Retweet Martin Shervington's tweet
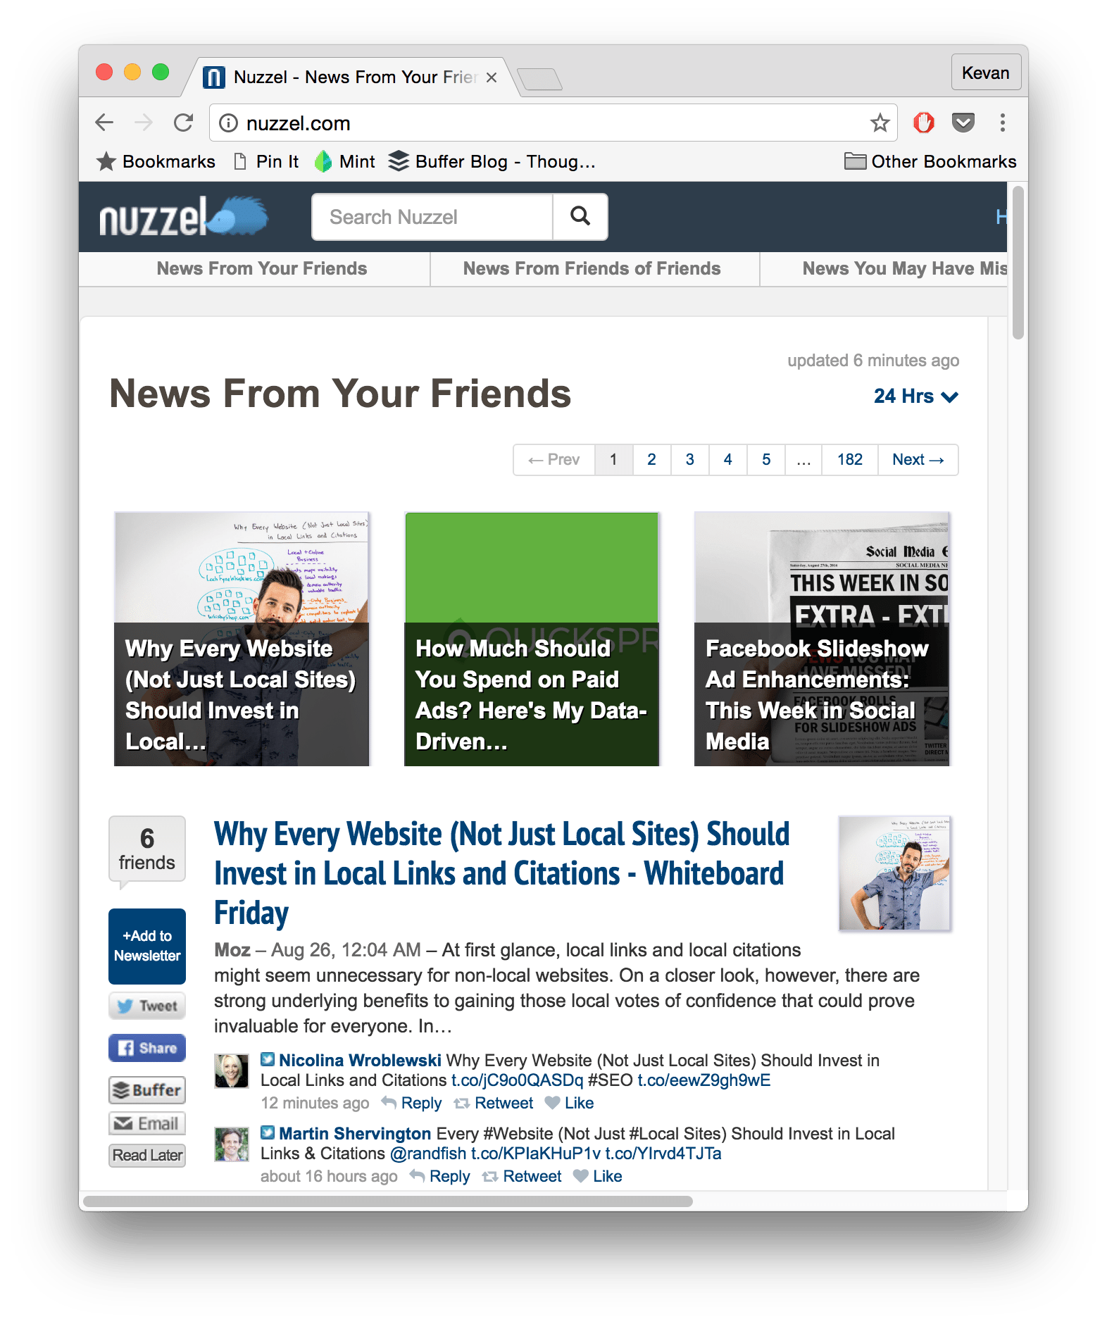Image resolution: width=1107 pixels, height=1324 pixels. pos(523,1176)
